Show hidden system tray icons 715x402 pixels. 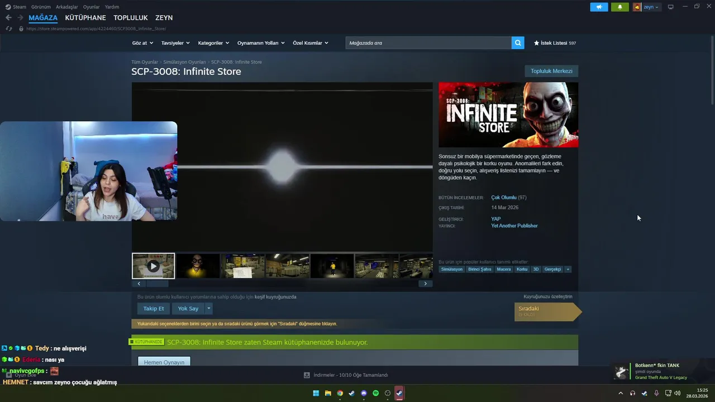[620, 393]
